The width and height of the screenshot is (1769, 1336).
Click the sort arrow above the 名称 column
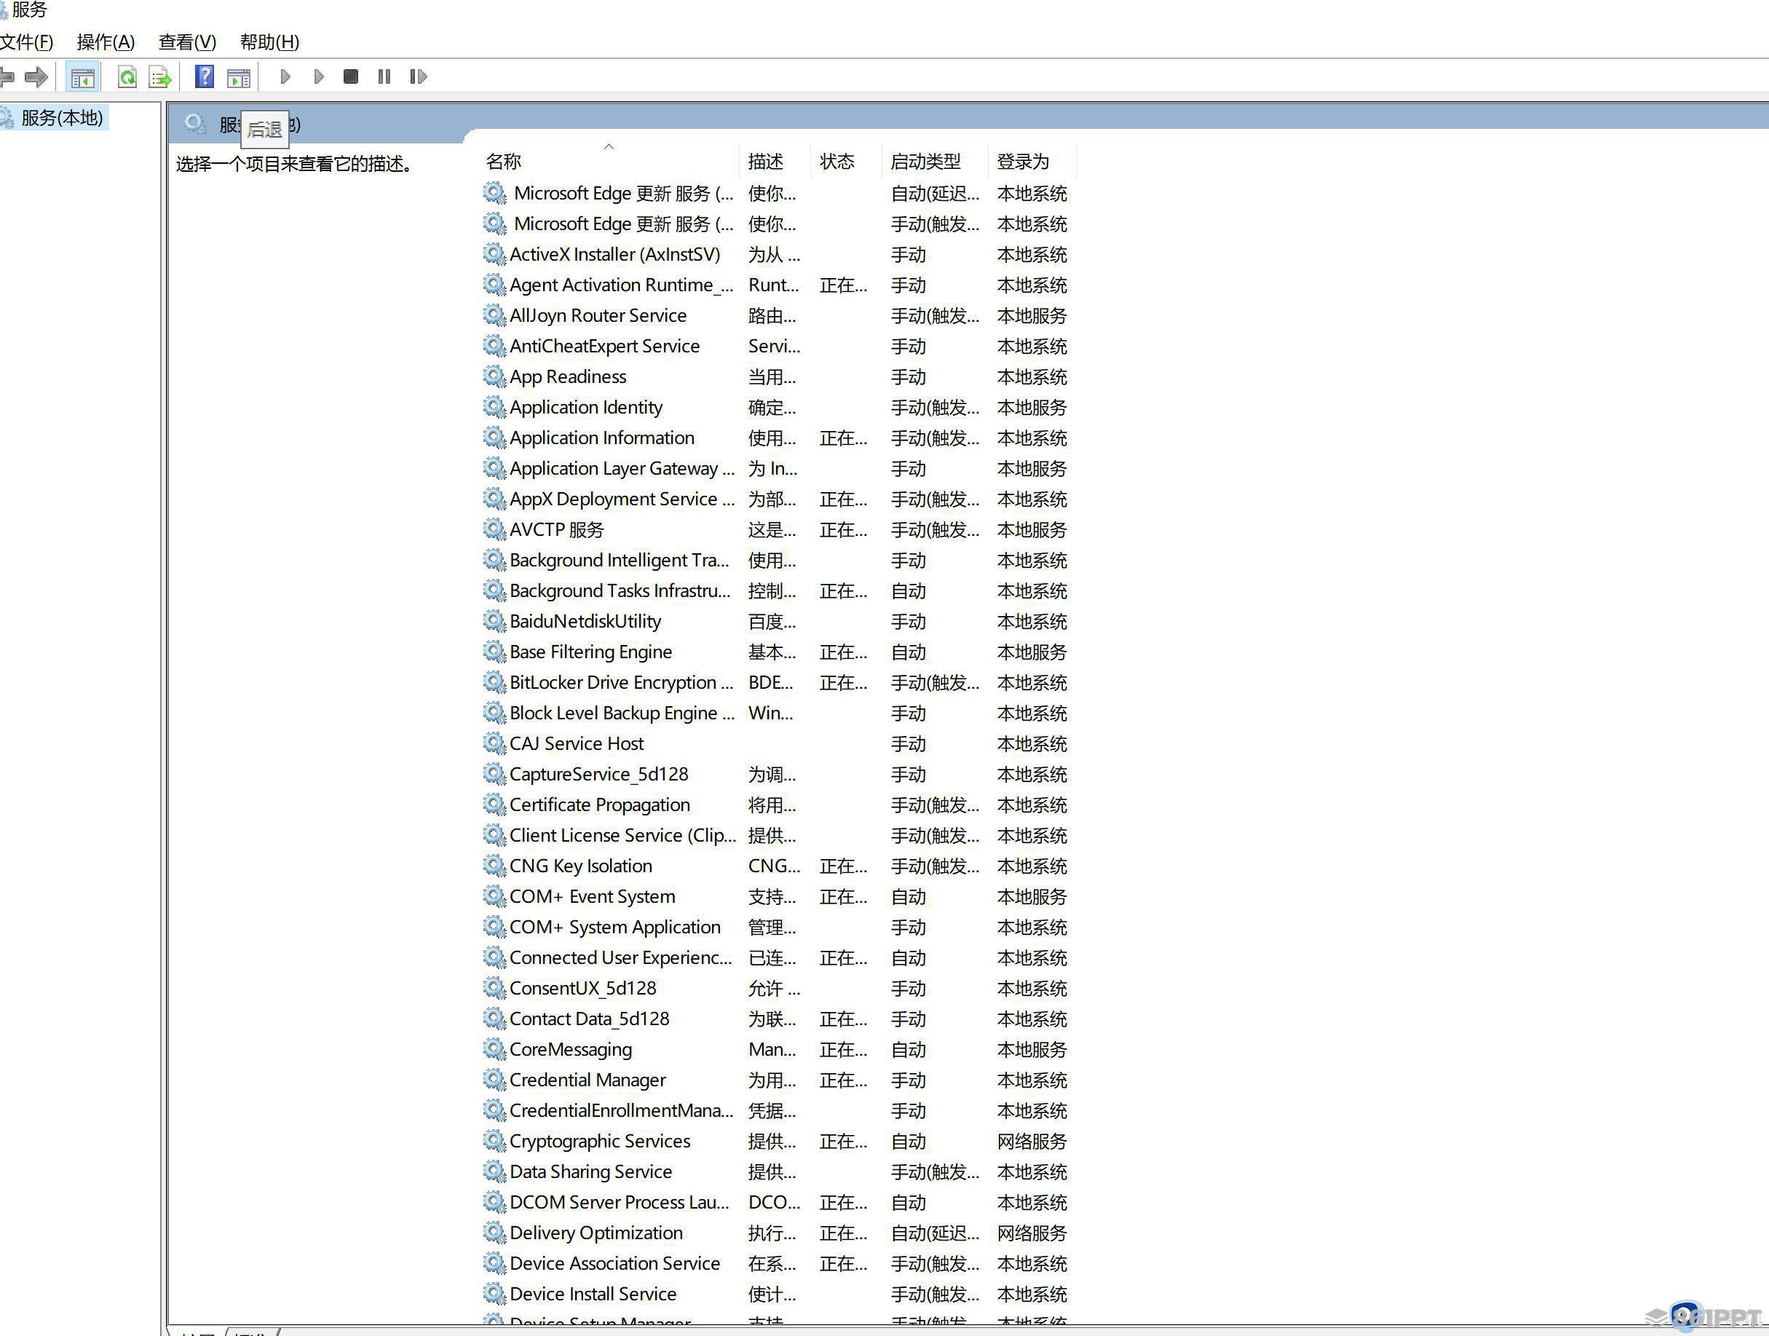(609, 146)
